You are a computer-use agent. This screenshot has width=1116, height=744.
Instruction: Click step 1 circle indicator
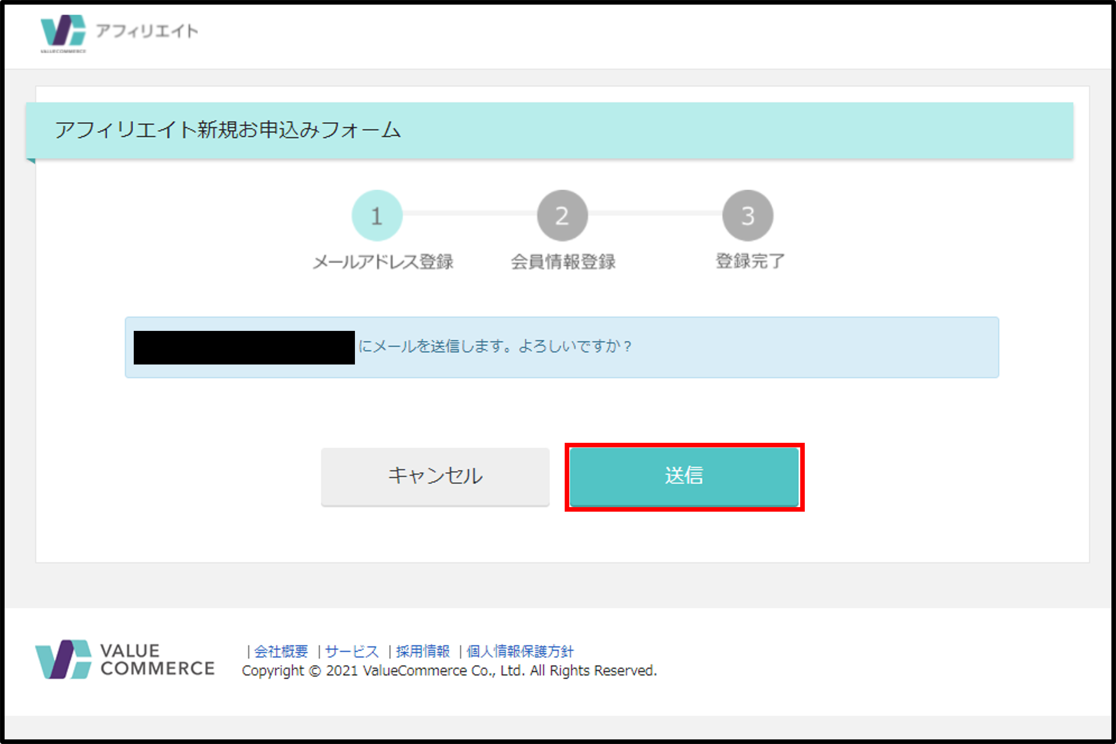point(377,216)
